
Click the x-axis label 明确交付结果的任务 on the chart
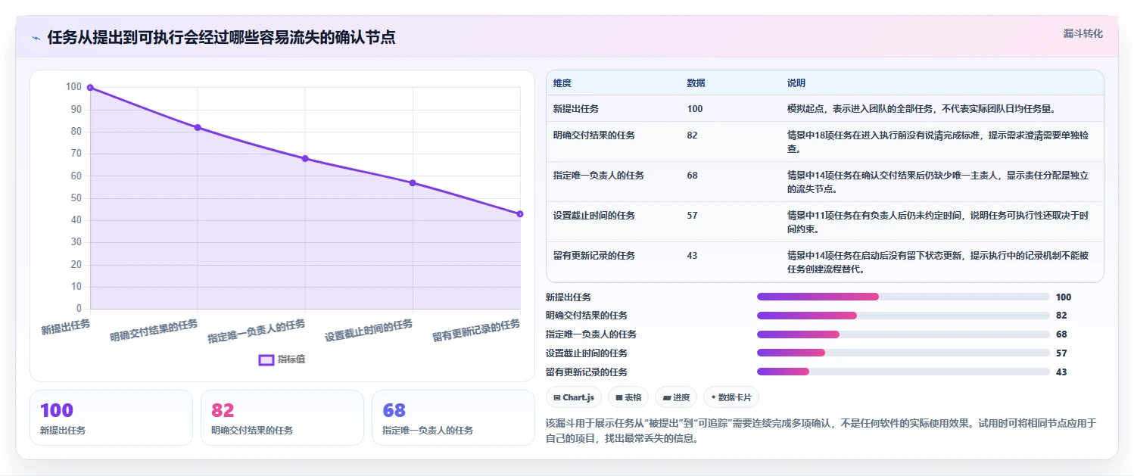tap(154, 331)
